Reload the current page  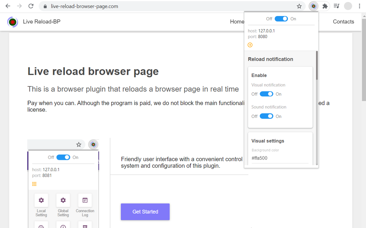pos(31,6)
